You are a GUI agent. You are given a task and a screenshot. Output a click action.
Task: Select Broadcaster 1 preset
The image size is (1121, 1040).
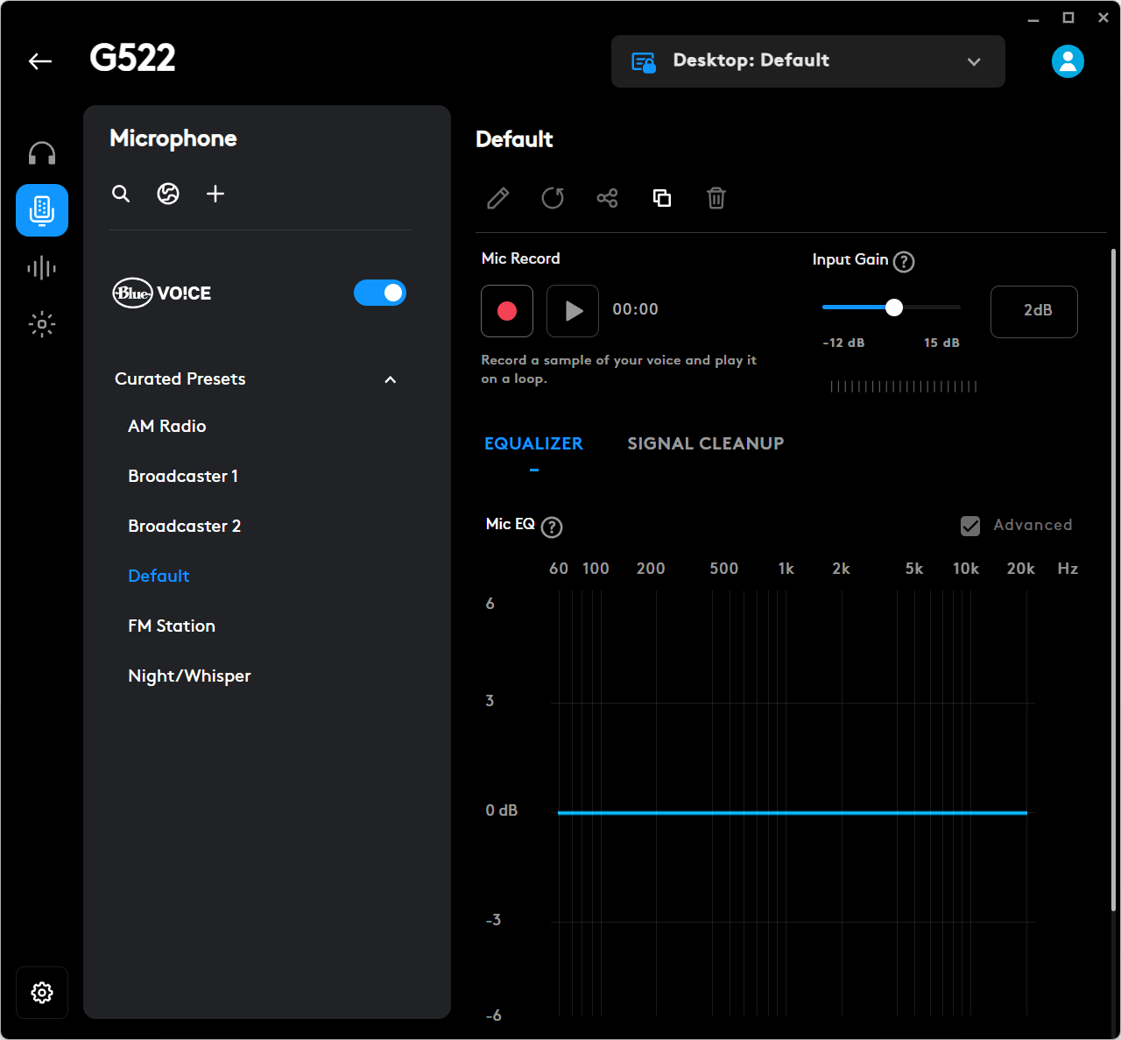[x=183, y=476]
